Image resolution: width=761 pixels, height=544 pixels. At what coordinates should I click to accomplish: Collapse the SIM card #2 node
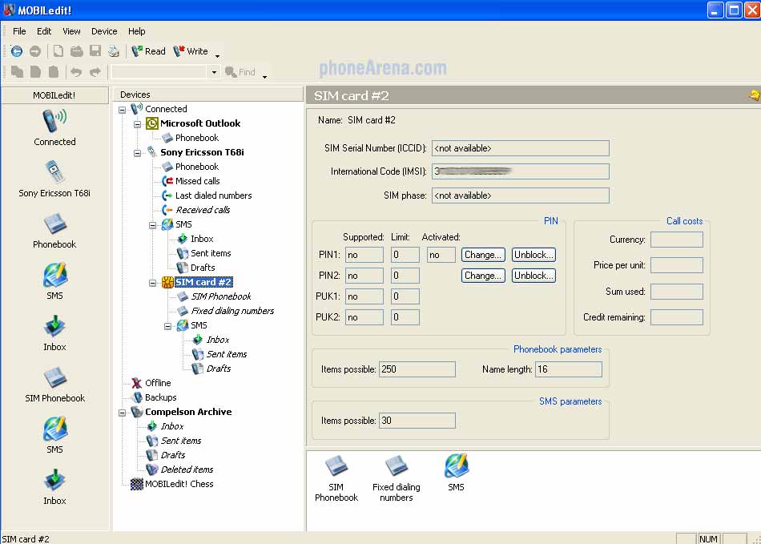[152, 283]
